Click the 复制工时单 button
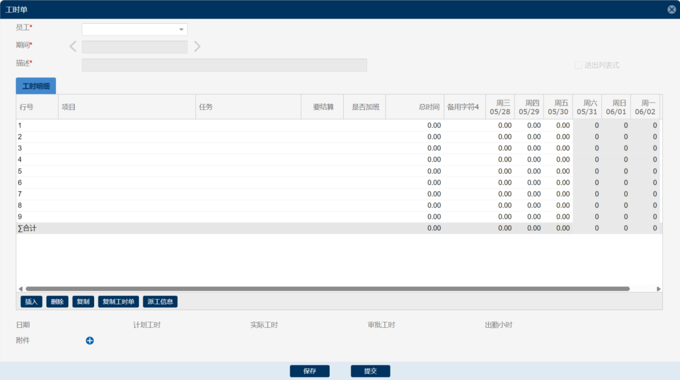 tap(118, 301)
